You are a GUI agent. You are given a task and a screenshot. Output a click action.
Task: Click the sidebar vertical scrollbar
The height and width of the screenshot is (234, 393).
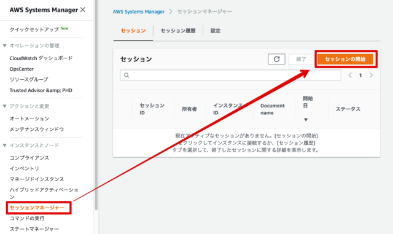coord(96,106)
